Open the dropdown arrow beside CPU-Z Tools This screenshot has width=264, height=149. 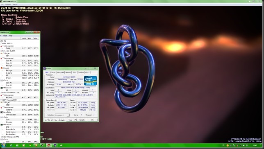click(x=75, y=120)
